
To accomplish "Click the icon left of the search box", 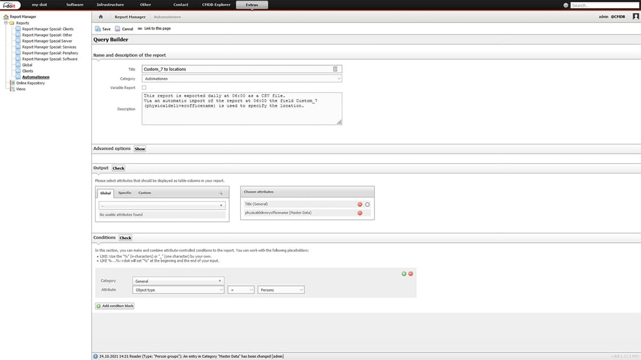I will tap(566, 5).
